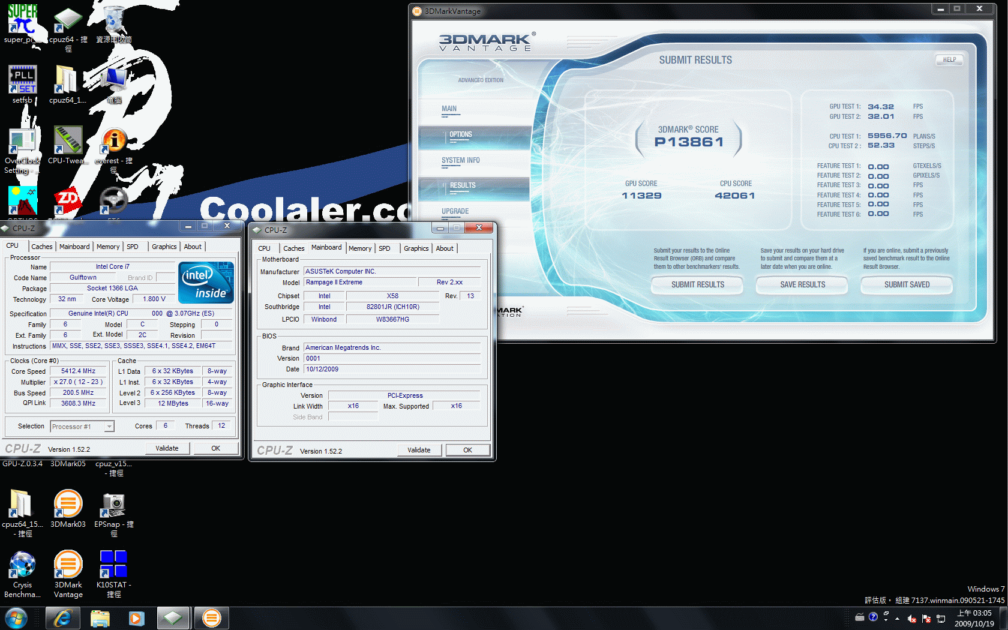Open Windows Explorer from the taskbar

[100, 618]
